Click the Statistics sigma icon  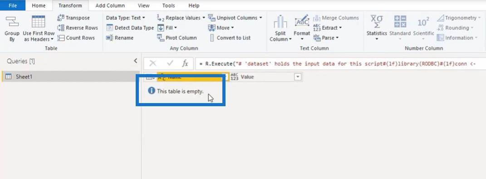[x=377, y=22]
